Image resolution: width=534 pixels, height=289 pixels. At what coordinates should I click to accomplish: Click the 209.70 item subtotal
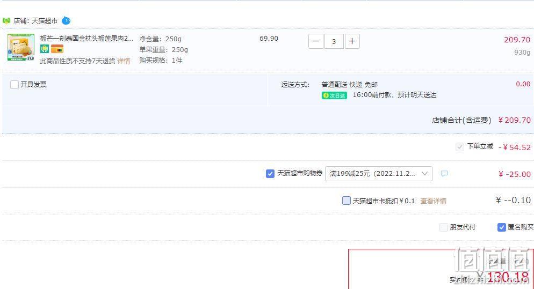pyautogui.click(x=517, y=40)
